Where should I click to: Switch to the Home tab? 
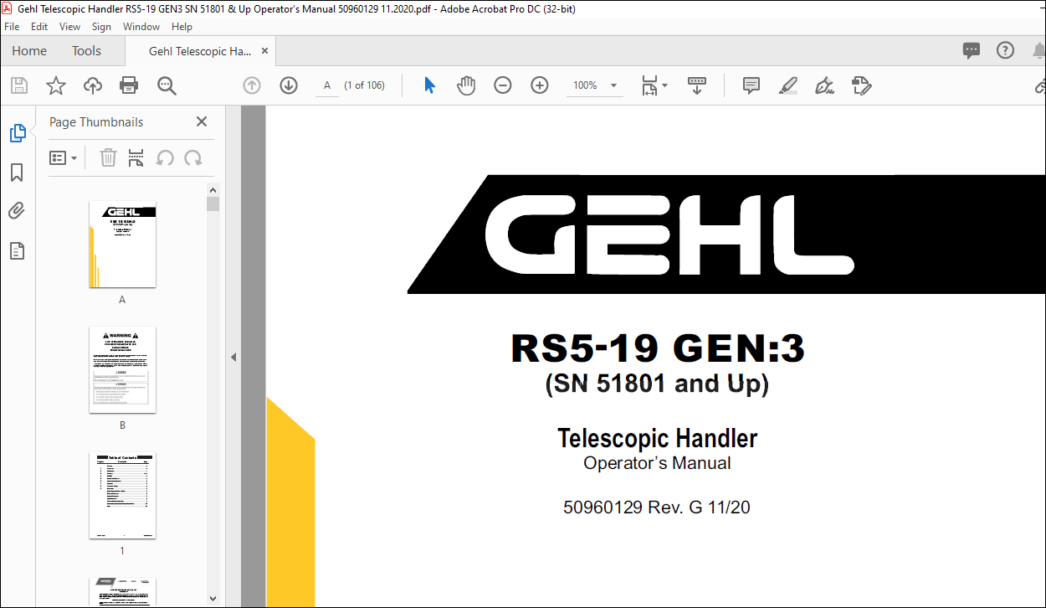pyautogui.click(x=29, y=51)
